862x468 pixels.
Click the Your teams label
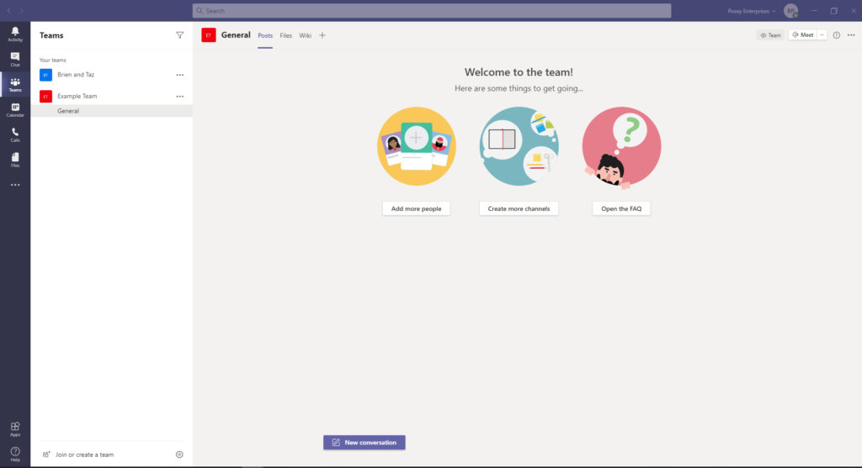(53, 60)
